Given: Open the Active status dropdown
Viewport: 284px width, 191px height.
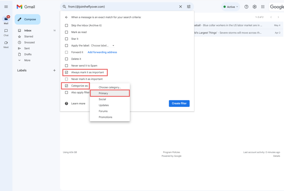Looking at the screenshot, I should pyautogui.click(x=231, y=7).
